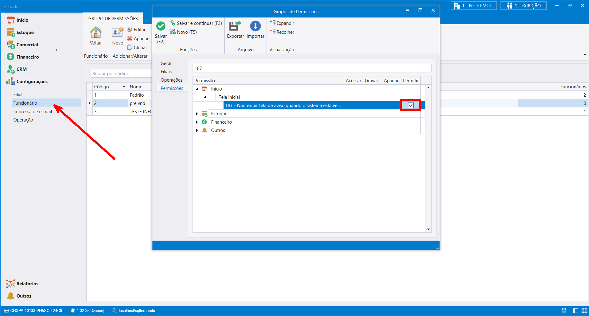Uncheck the Permitir checkbox for permission 187

click(x=411, y=105)
